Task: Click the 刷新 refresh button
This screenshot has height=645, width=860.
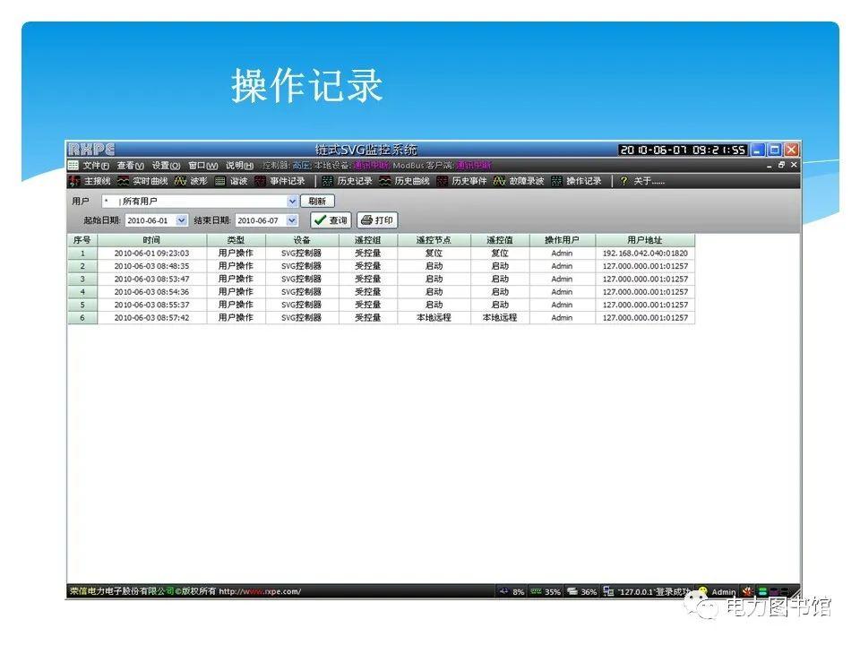Action: pos(317,202)
